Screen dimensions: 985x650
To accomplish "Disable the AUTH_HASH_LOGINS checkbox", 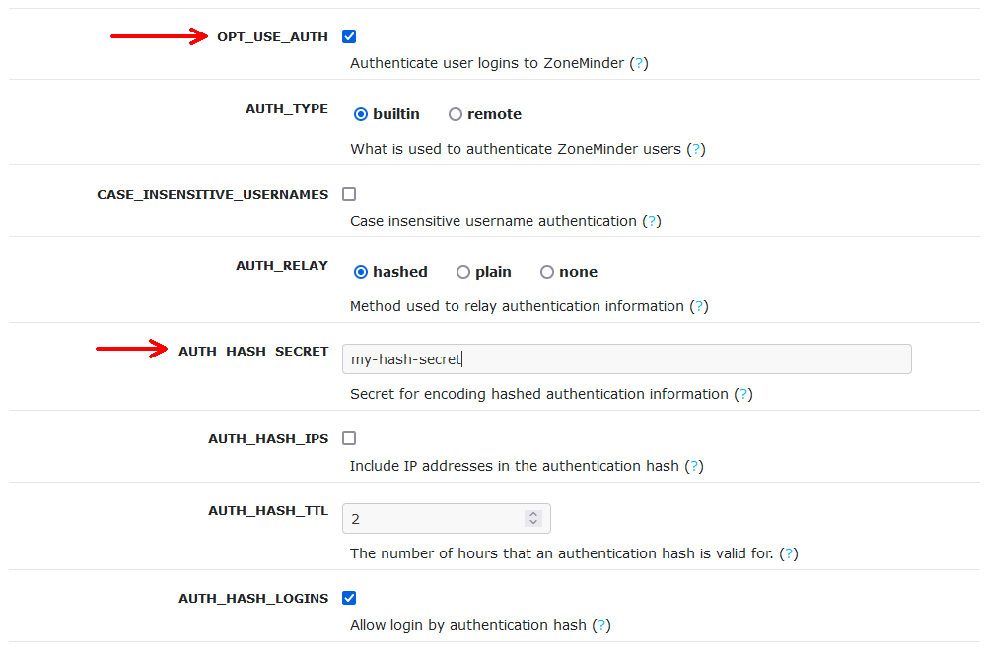I will click(349, 598).
